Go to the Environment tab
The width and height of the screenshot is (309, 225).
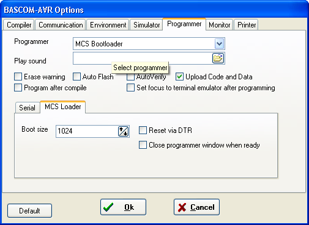coord(108,25)
